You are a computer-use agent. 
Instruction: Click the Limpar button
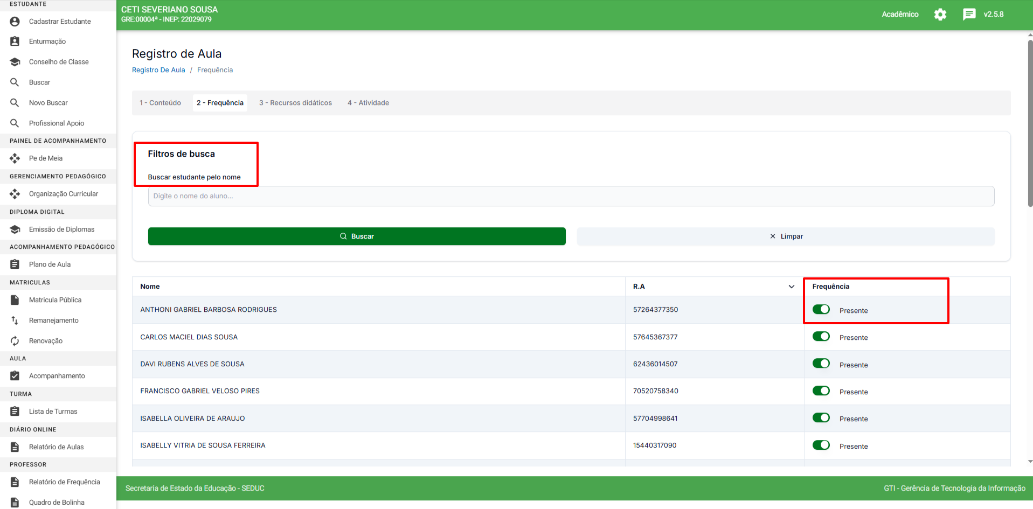point(785,236)
